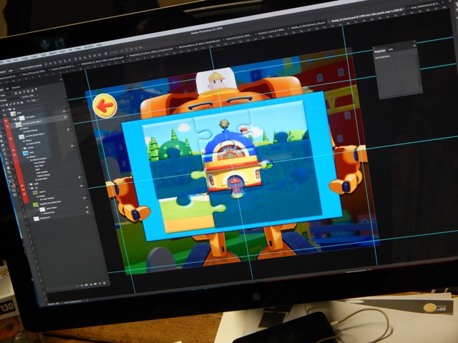458x343 pixels.
Task: Toggle Gaussian Blur smart filter visibility
Action: [42, 214]
